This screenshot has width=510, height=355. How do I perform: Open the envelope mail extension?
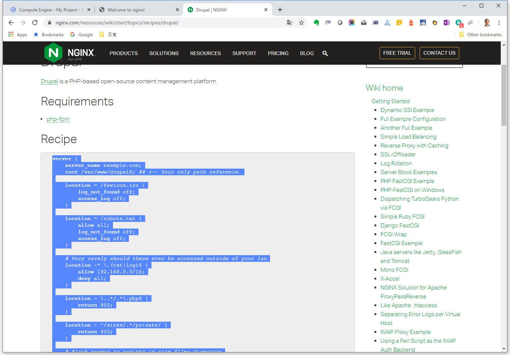(364, 23)
